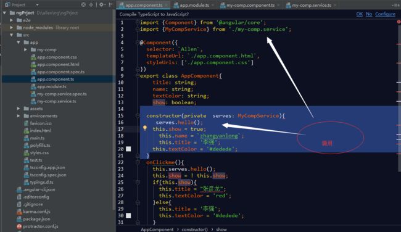The image size is (401, 232).
Task: Click OK to compile TypeScript
Action: click(359, 14)
